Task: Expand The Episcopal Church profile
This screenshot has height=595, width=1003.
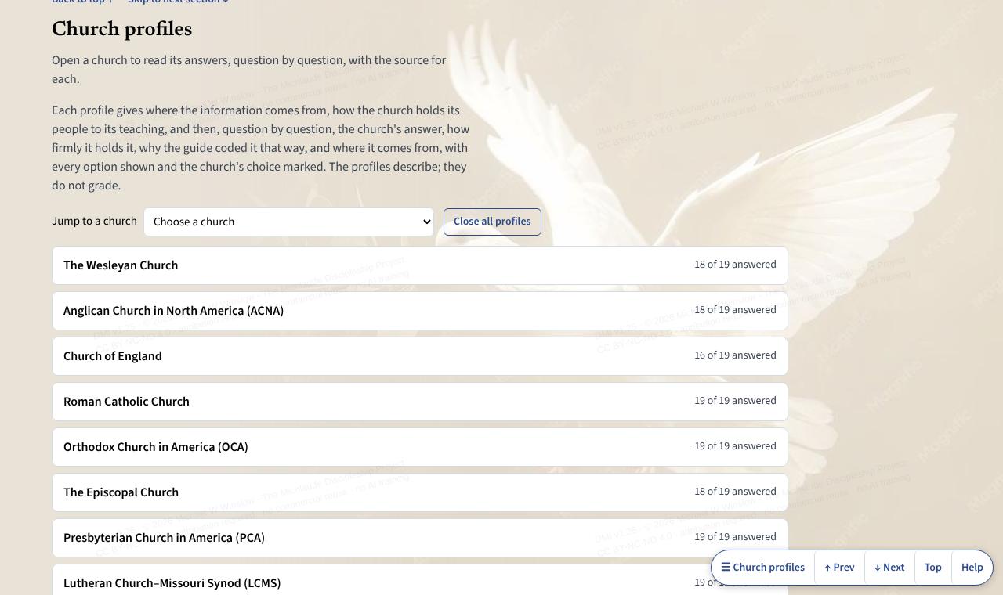Action: click(x=420, y=492)
